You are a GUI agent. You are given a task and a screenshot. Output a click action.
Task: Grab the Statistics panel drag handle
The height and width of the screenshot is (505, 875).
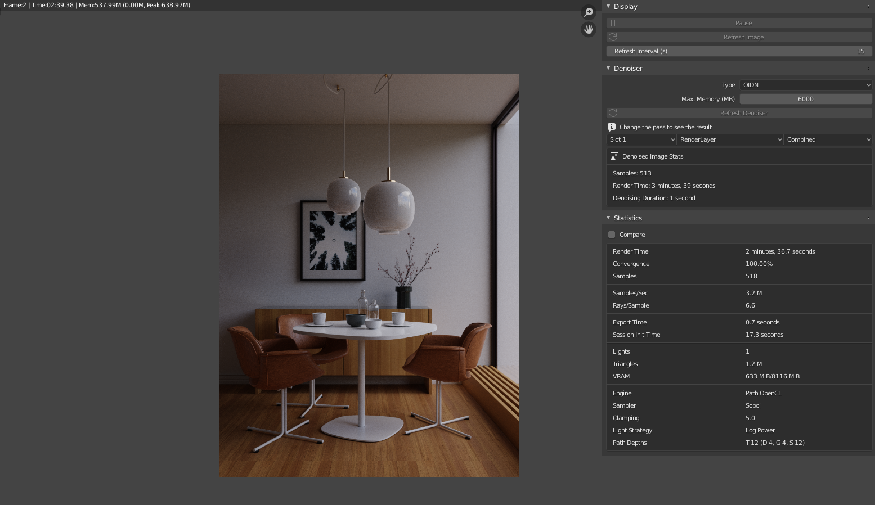[x=869, y=218]
